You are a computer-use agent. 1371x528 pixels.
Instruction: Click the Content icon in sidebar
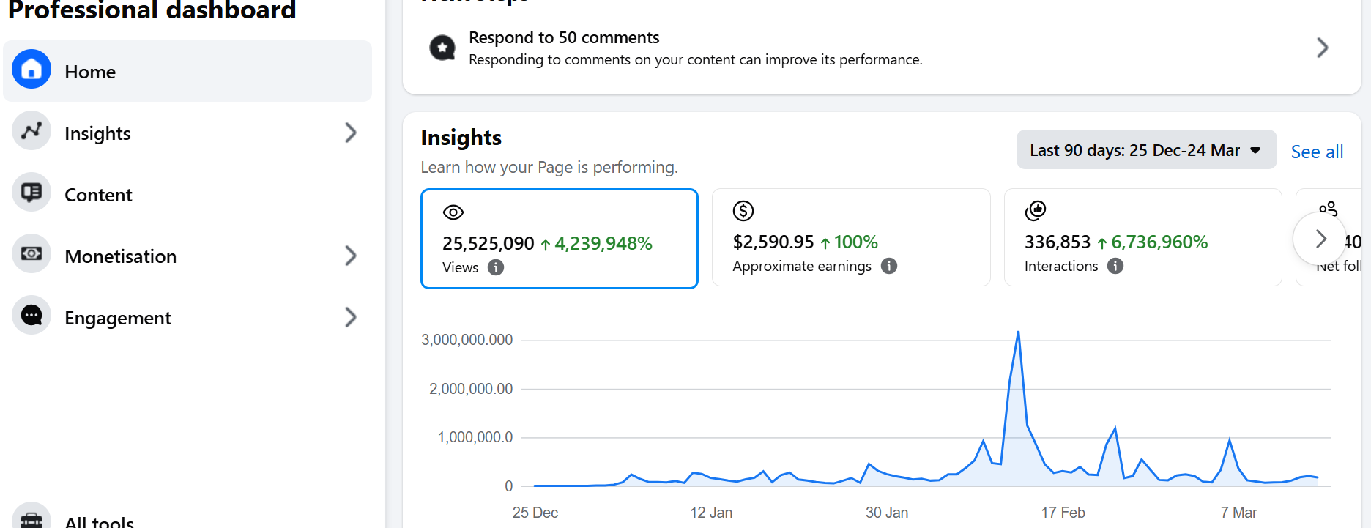click(31, 193)
